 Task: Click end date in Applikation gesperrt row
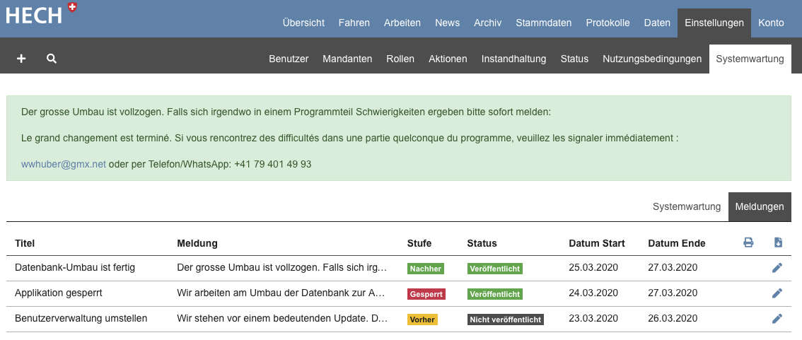[673, 293]
